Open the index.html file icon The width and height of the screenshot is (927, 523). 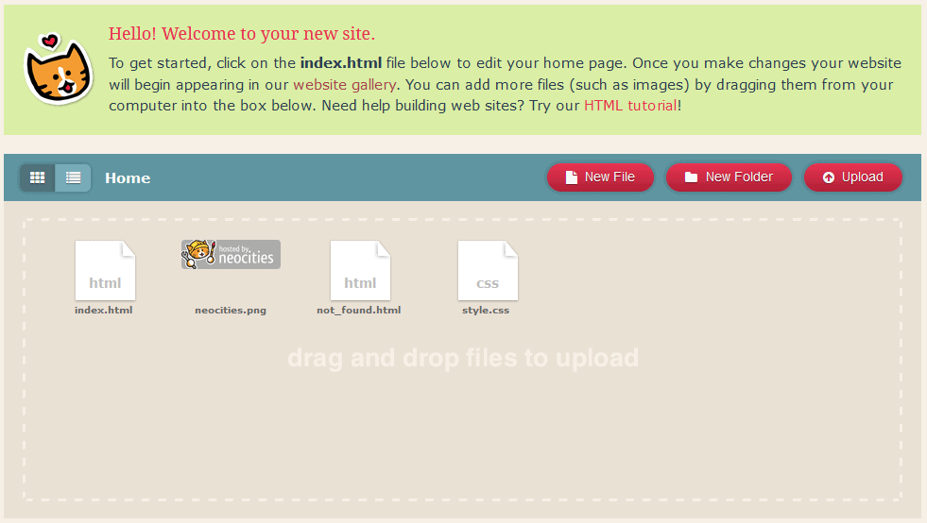pos(105,270)
